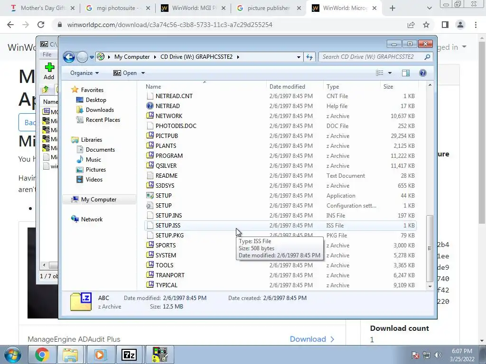Open the 7-Zip File menu
486x364 pixels.
47,55
